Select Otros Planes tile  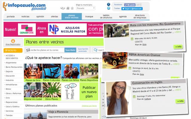52,91
